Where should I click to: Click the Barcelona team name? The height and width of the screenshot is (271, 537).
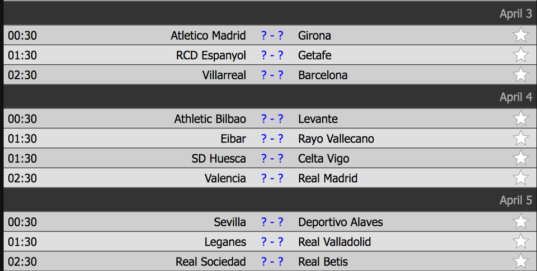pos(323,75)
